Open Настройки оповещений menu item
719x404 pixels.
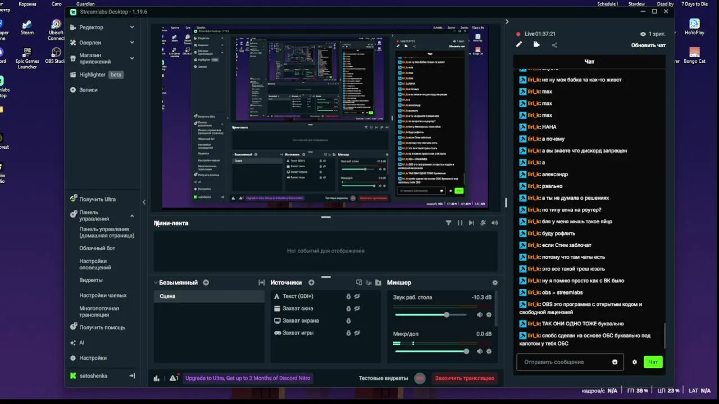click(95, 264)
